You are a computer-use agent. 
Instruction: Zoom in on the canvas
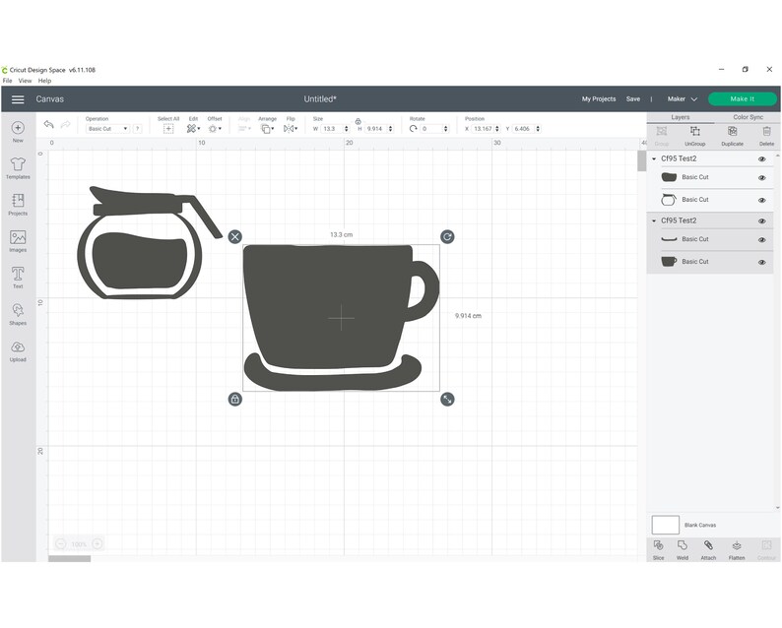[98, 543]
